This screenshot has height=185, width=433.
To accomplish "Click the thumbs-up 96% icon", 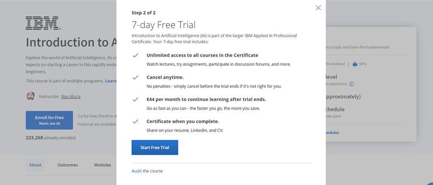I will tap(355, 64).
